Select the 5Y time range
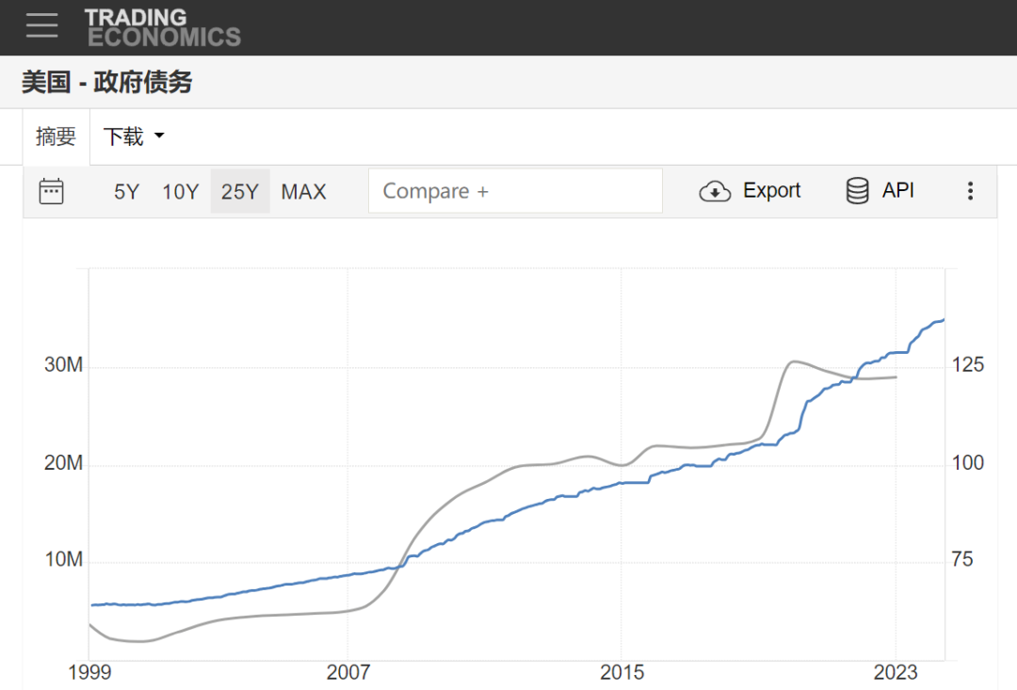 126,192
